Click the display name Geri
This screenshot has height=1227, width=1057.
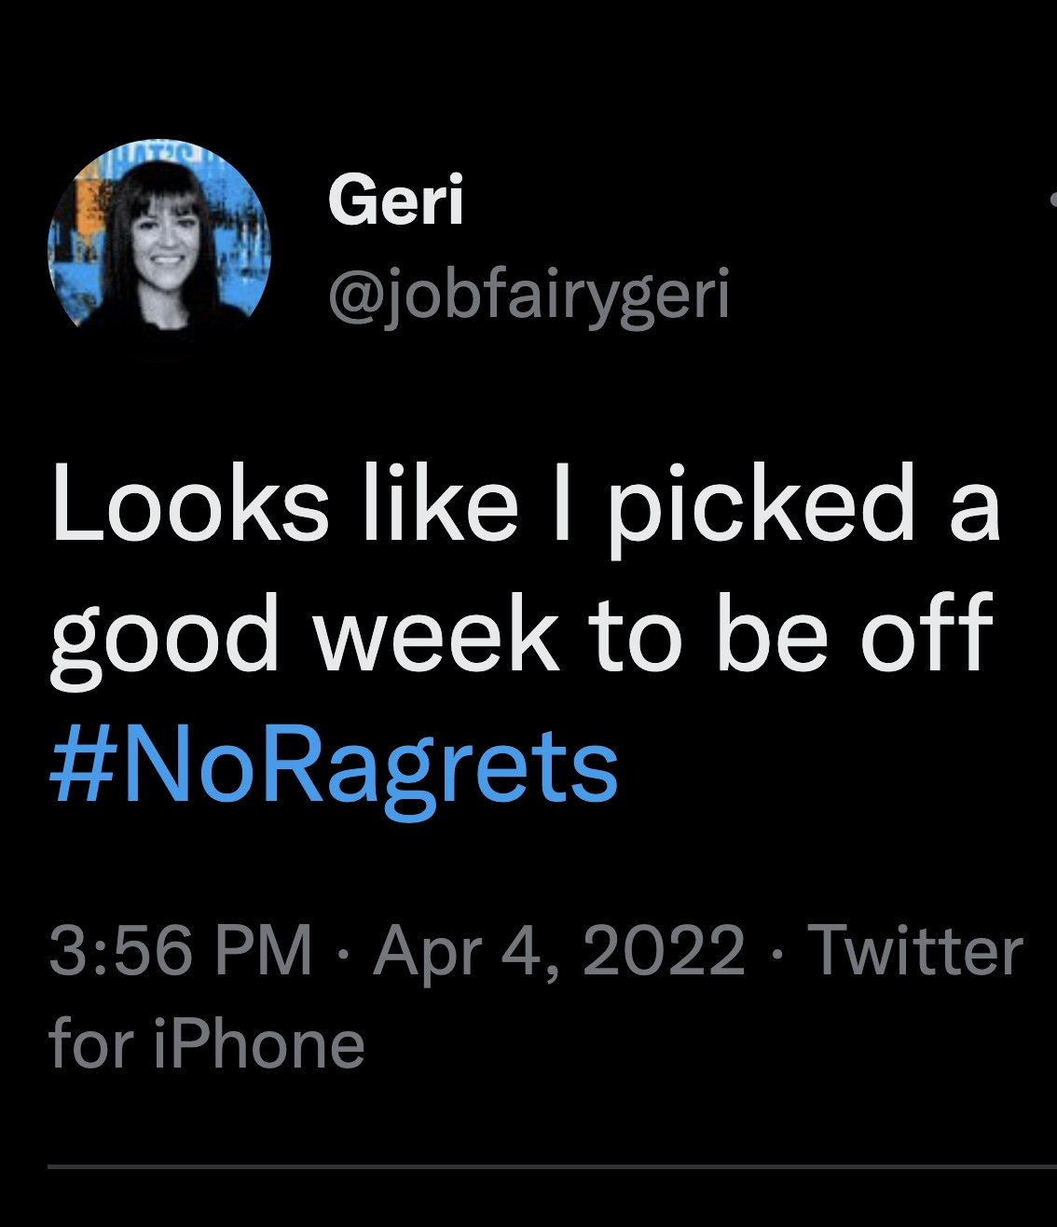(x=395, y=200)
